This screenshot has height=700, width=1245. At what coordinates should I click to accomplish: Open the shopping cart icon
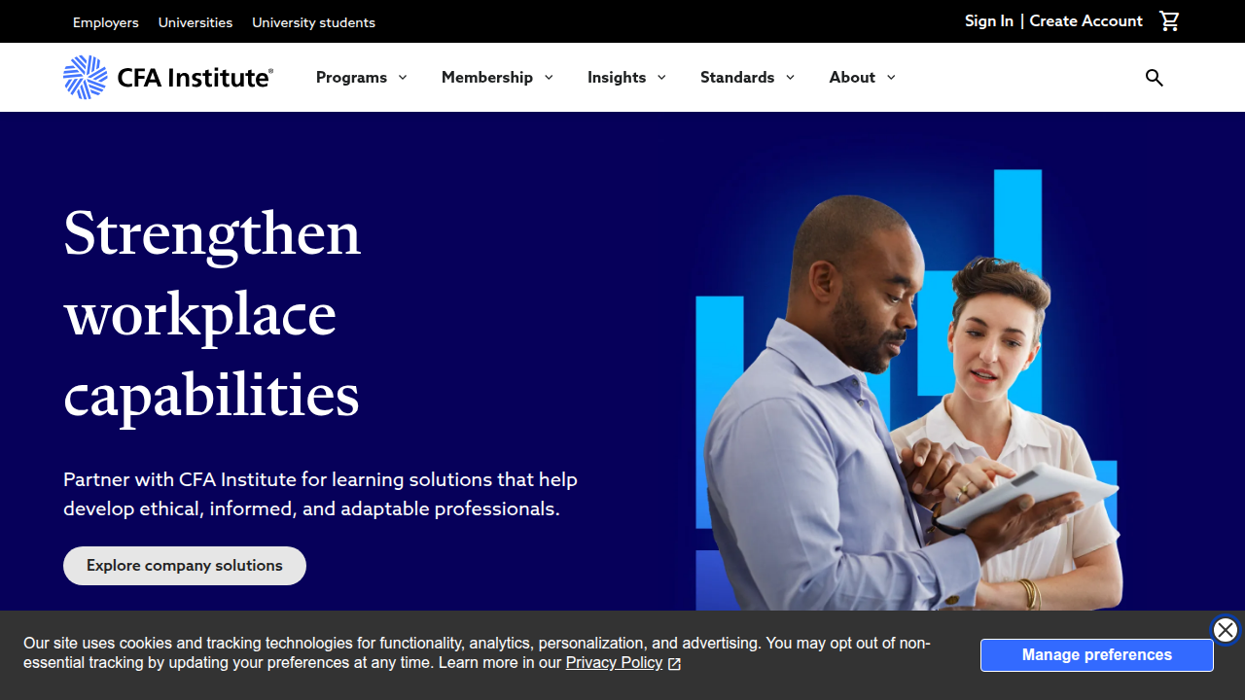(1169, 21)
